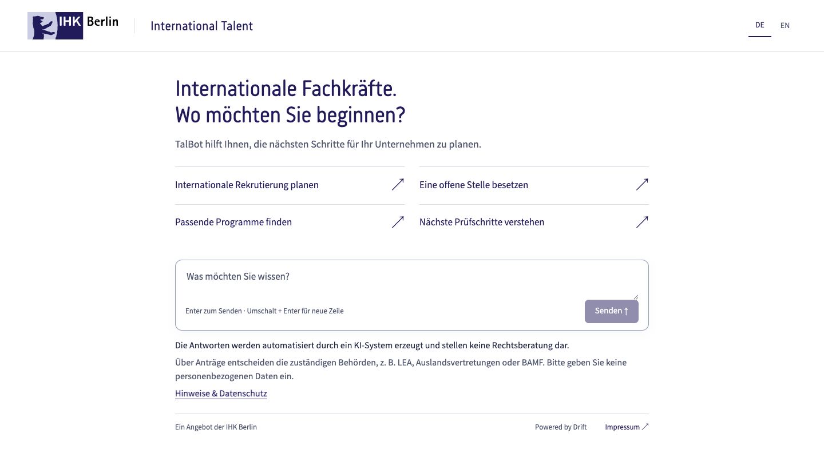This screenshot has width=824, height=469.
Task: Click arrow icon beside Internationale Rekrutierung planen
Action: coord(398,185)
